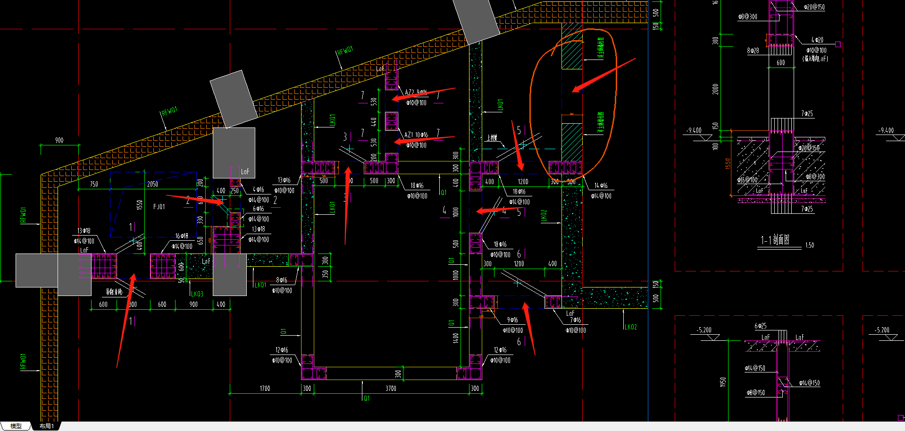Click the 2050 dimension text
Viewport: 905px width, 431px height.
[152, 184]
